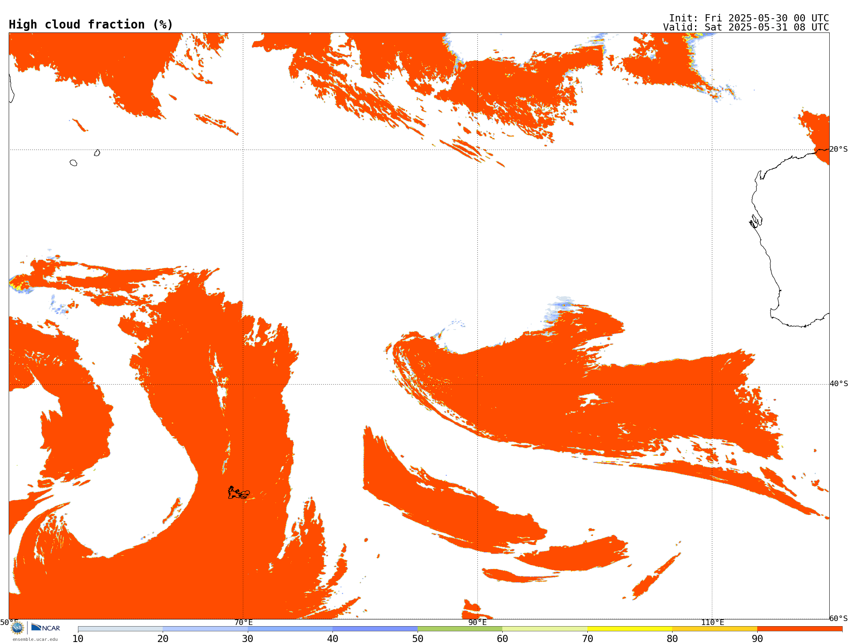Click the 40°S latitude label
The height and width of the screenshot is (644, 855).
click(x=839, y=384)
